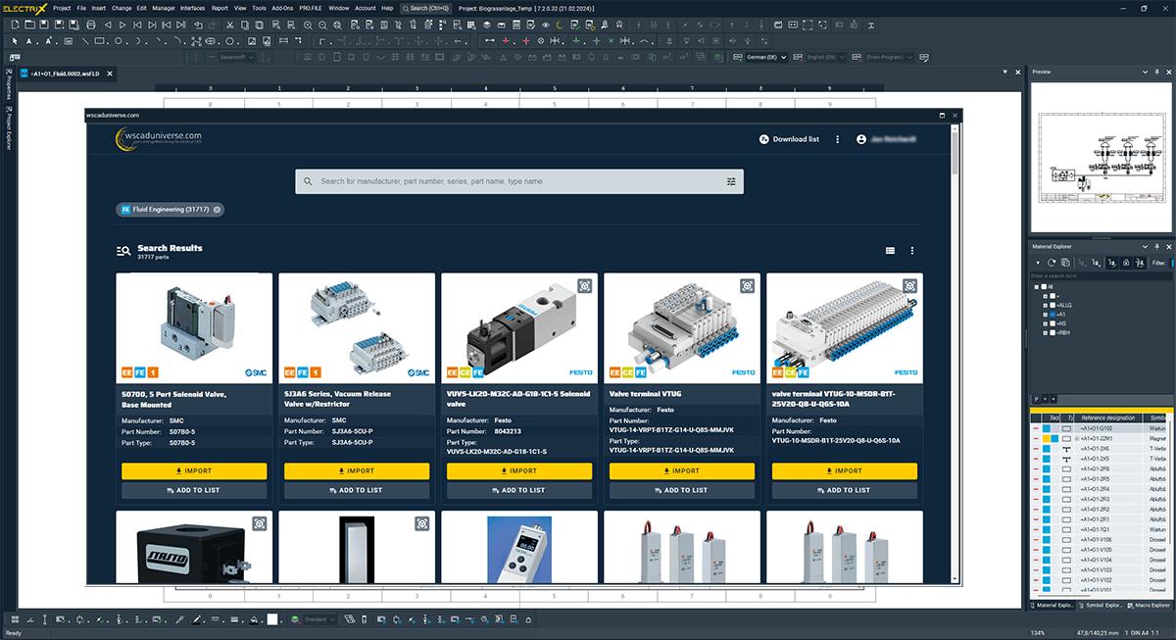Open the Insert menu

[99, 8]
